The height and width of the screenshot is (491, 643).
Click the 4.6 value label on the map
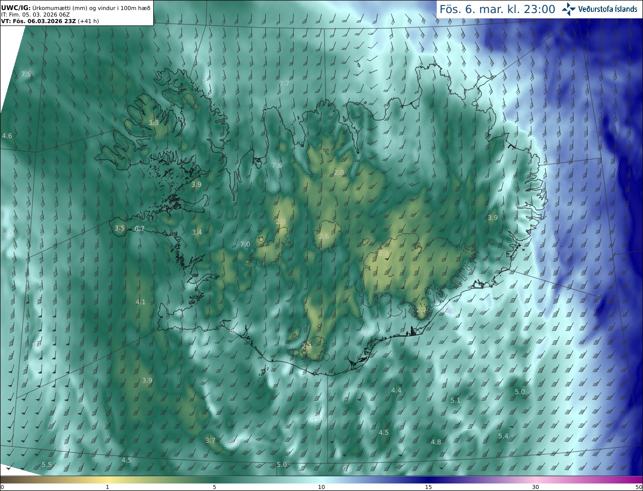[7, 136]
